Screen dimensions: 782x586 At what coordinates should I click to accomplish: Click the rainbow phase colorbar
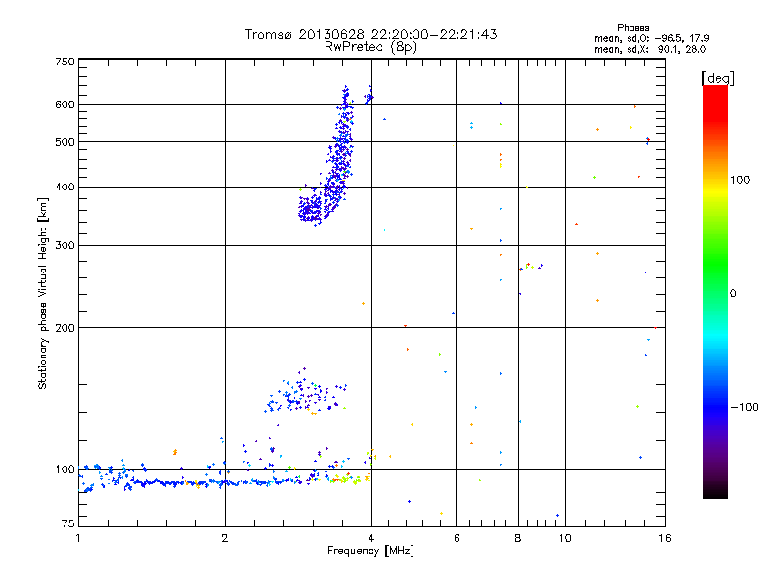pyautogui.click(x=716, y=291)
